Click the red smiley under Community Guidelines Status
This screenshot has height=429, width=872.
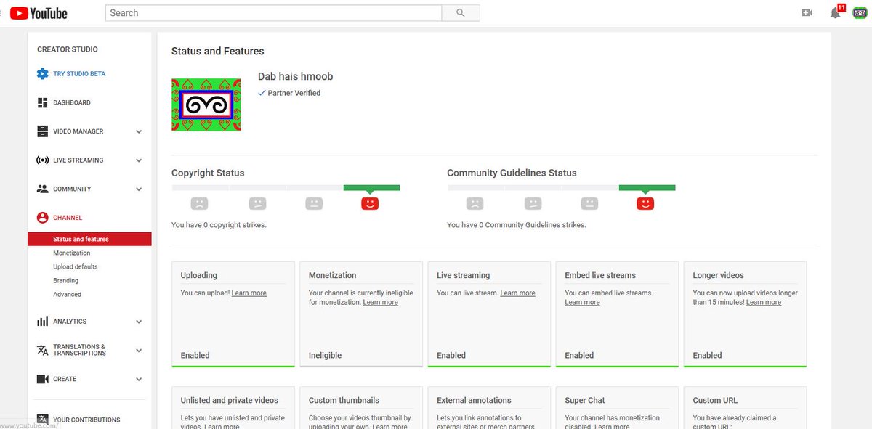[645, 203]
